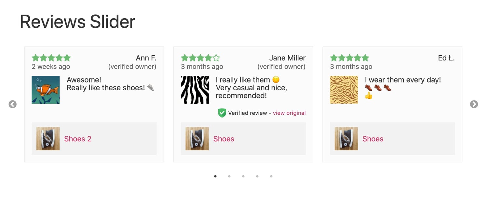Click the shoe thumbnail in Ed Ł.'s review
Screen dimensions: 488x207
(x=346, y=139)
